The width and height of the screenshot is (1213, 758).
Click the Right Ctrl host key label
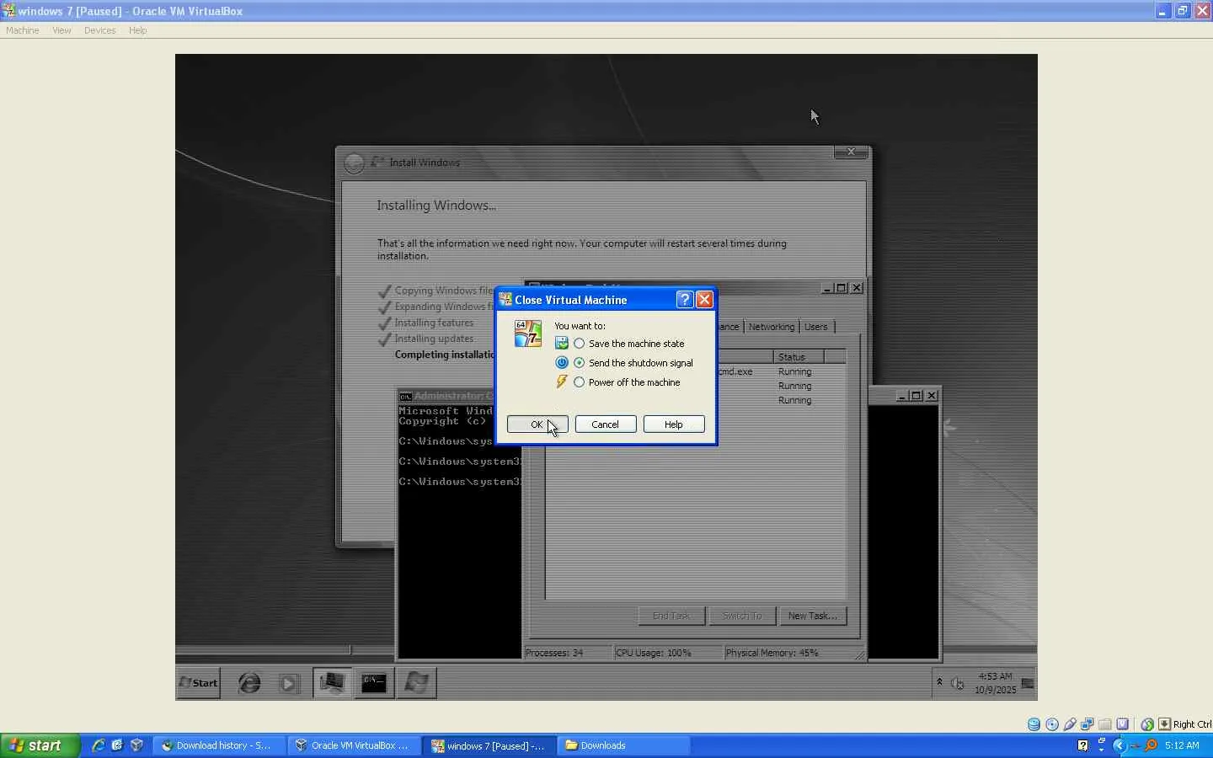(1192, 724)
